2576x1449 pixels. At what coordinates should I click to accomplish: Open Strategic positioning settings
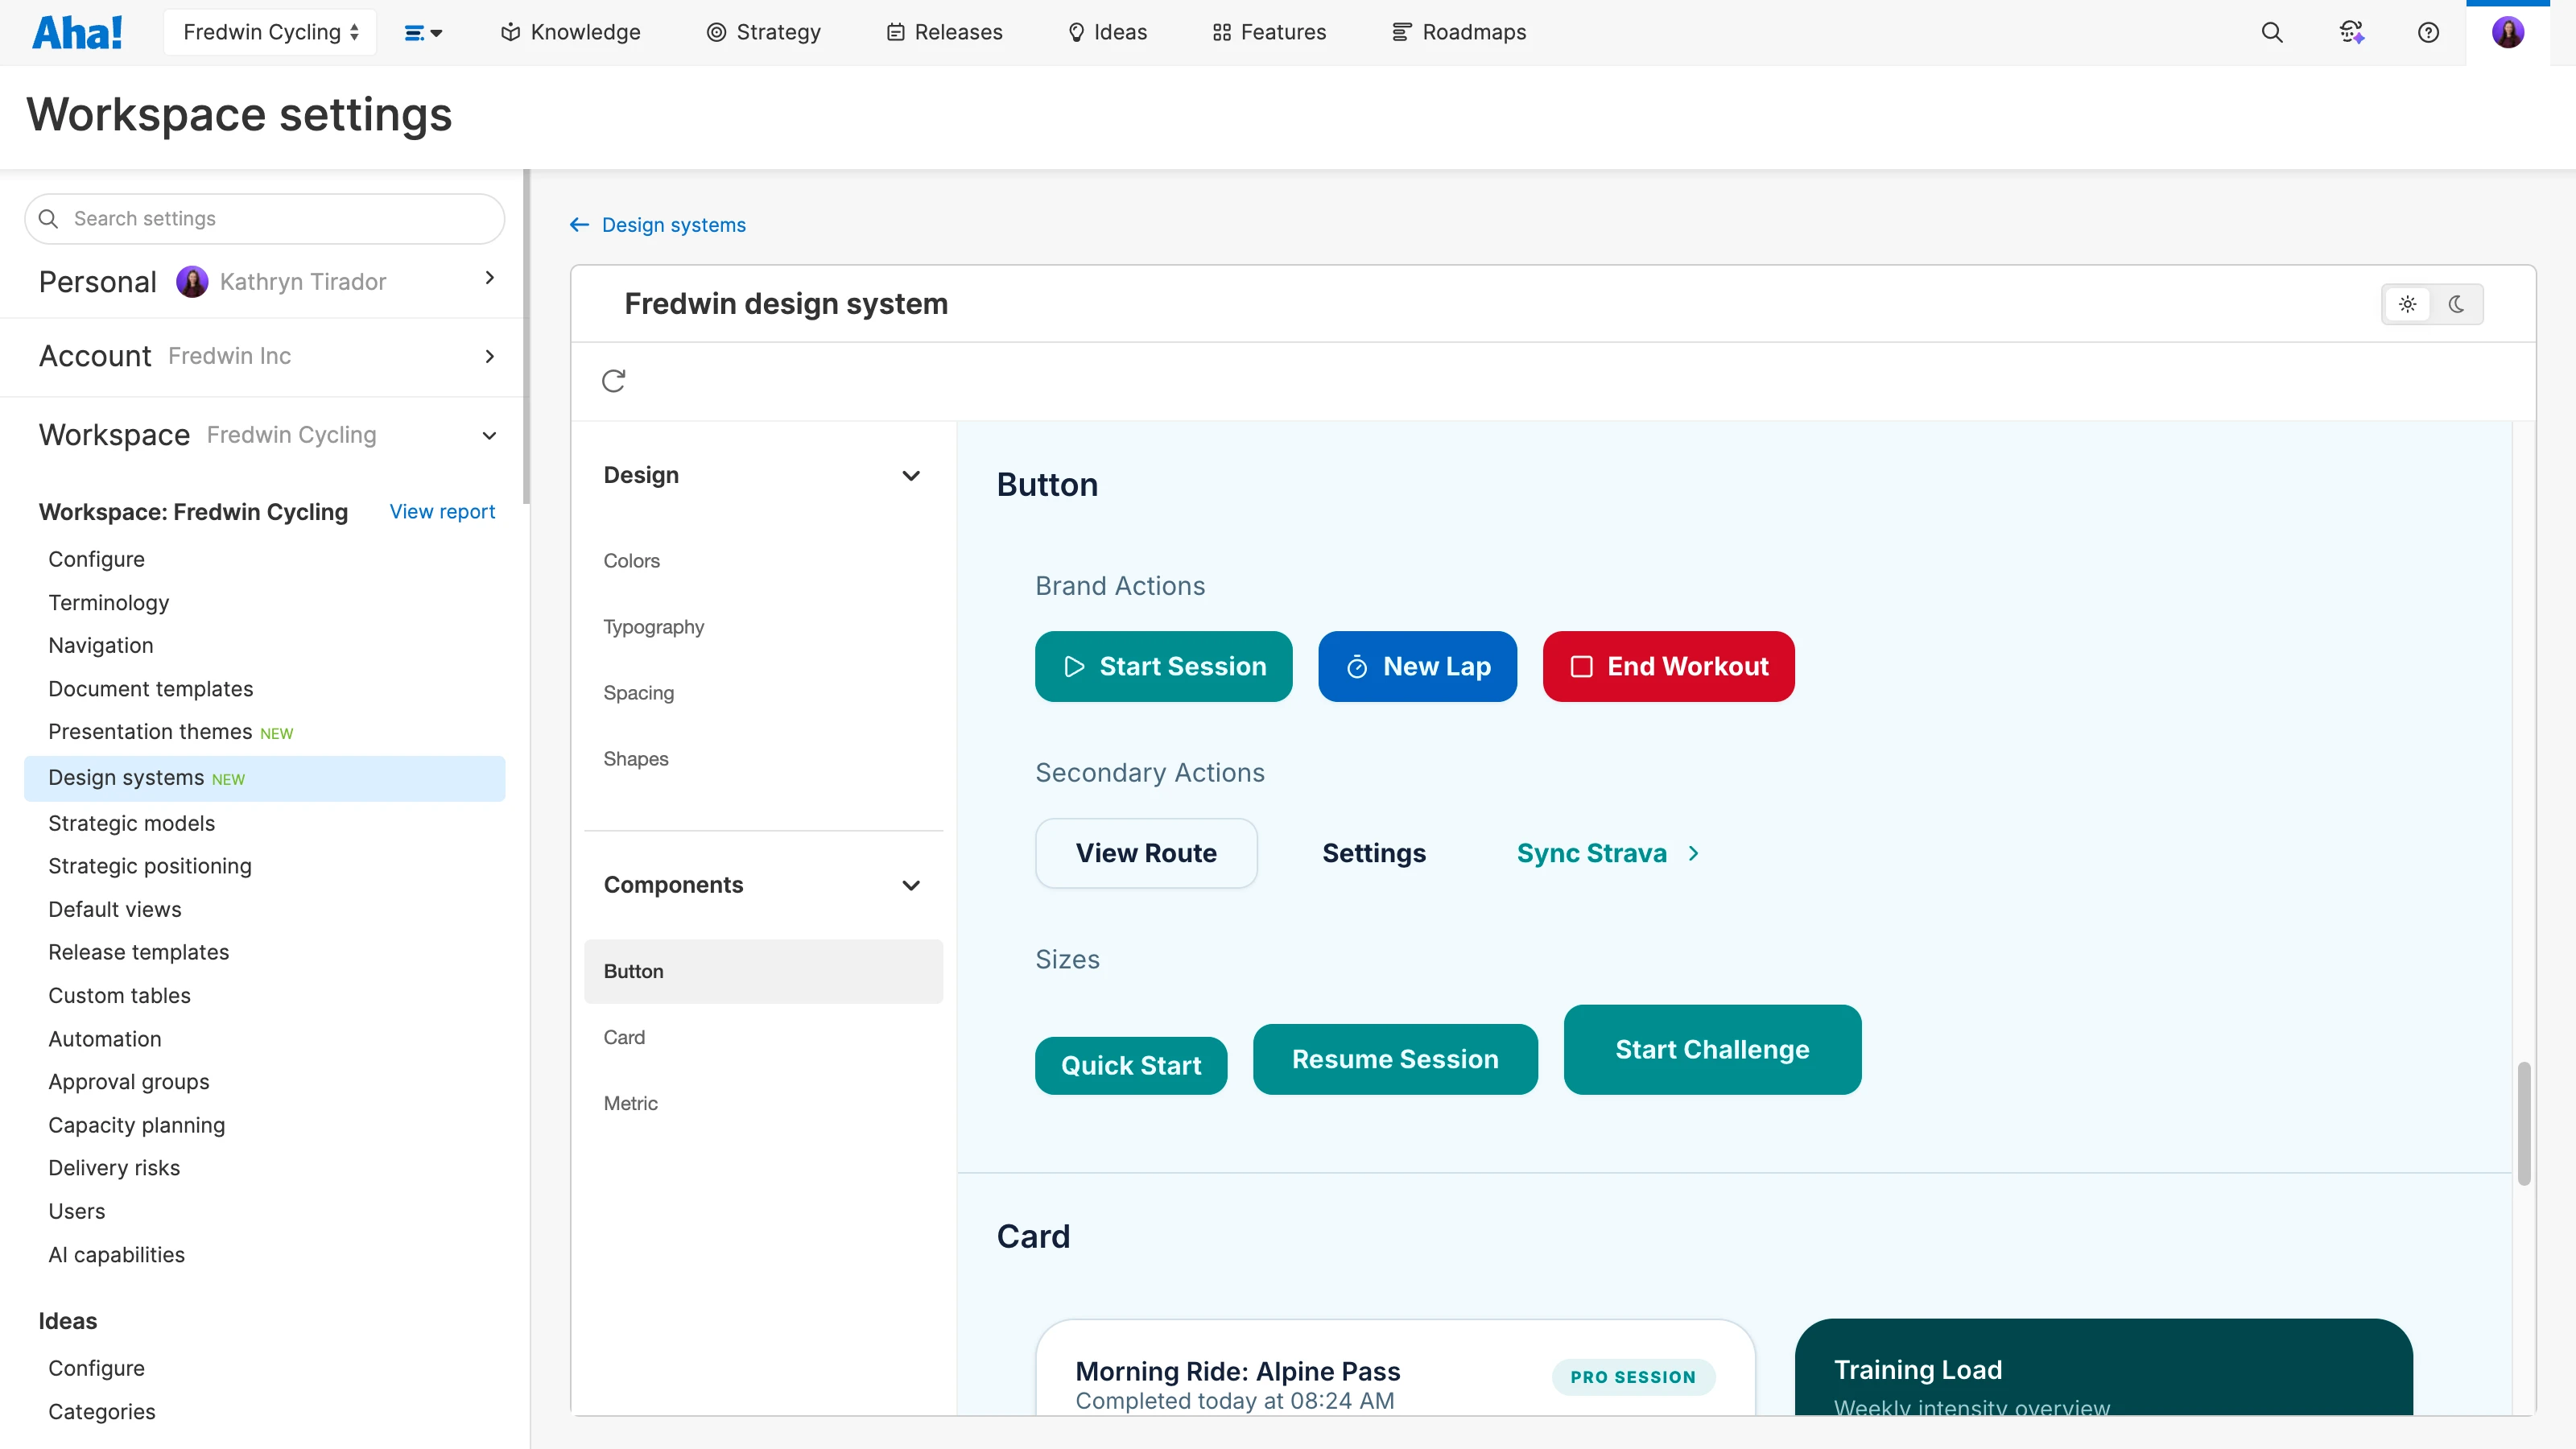(x=149, y=866)
